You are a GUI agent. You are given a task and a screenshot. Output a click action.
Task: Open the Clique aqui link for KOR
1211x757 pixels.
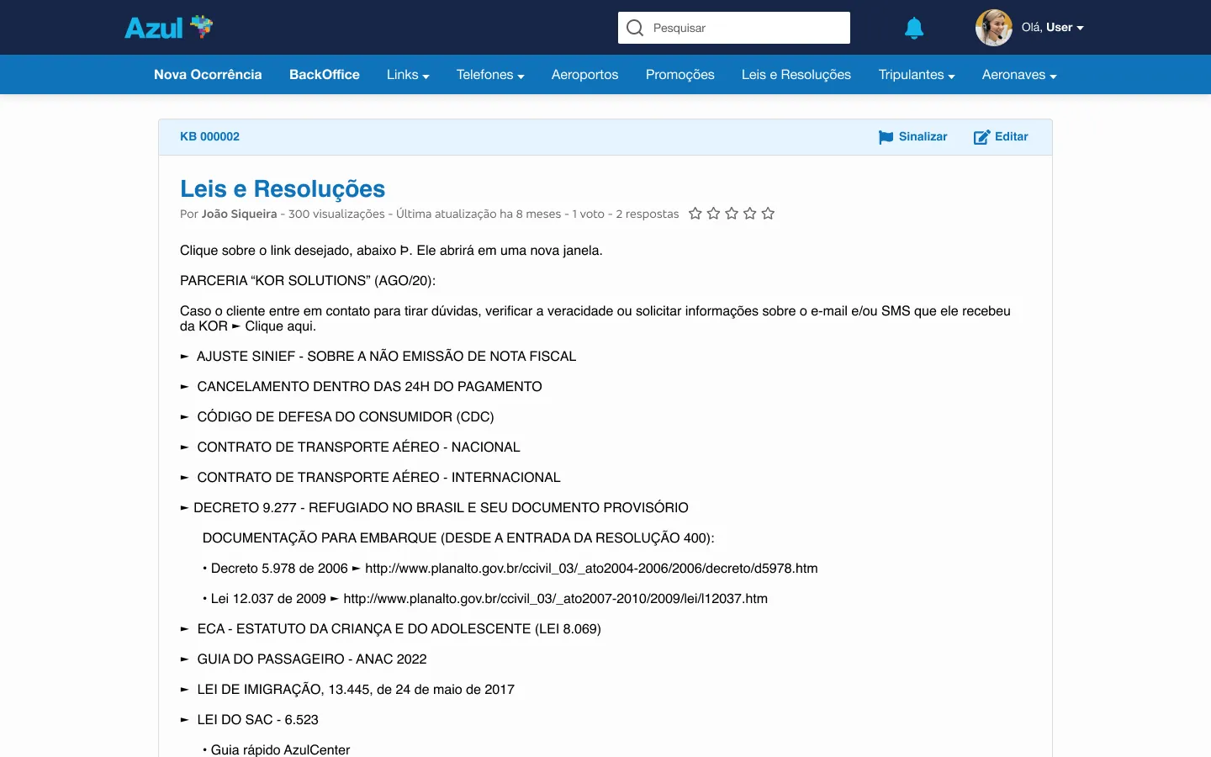[280, 326]
